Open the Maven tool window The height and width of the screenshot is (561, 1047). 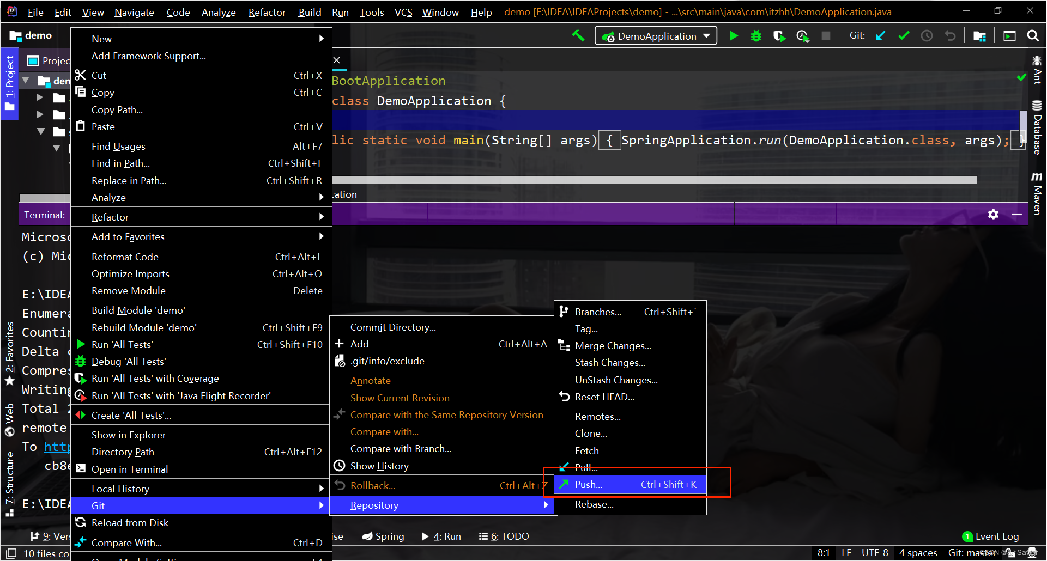click(1037, 193)
